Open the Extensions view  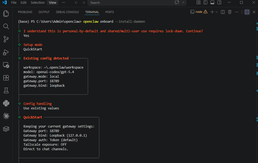tap(6, 78)
